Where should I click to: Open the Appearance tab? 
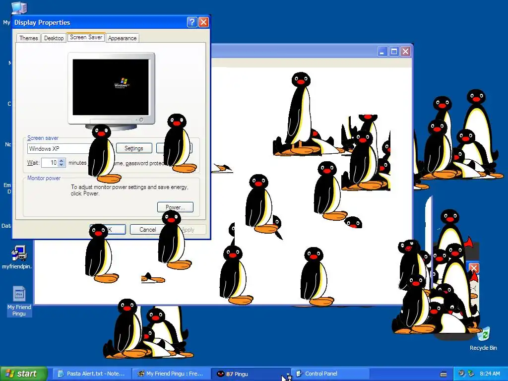pyautogui.click(x=123, y=38)
